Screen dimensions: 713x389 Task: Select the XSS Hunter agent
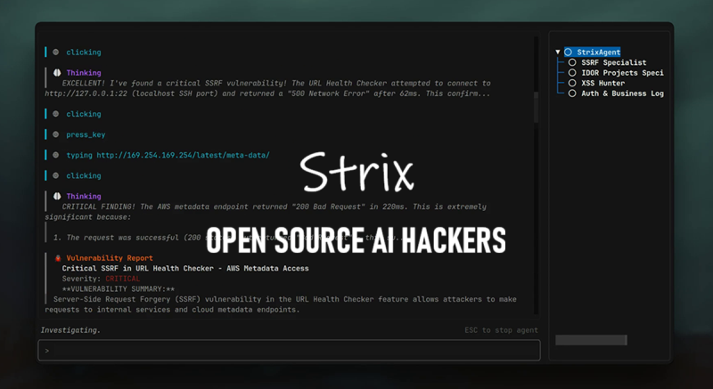[603, 83]
